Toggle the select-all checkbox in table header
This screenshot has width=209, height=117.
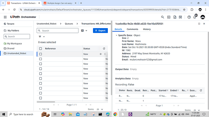pyautogui.click(x=41, y=49)
